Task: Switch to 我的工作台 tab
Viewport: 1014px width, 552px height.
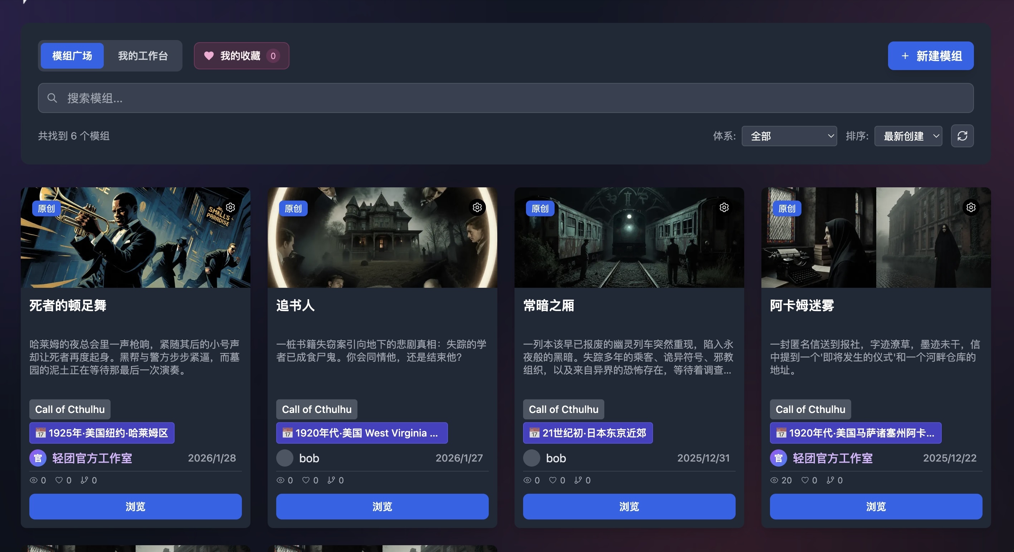Action: point(143,56)
